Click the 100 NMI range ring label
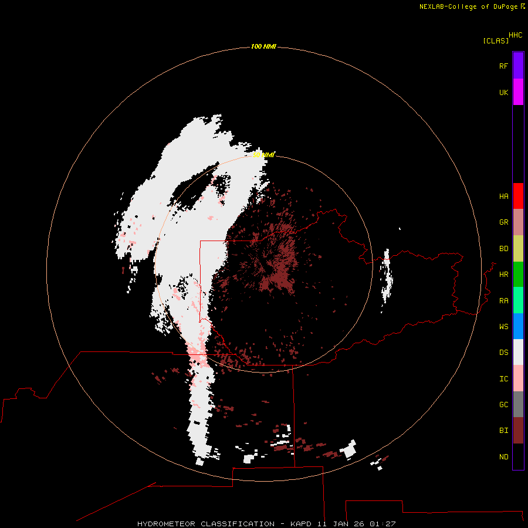 click(263, 46)
